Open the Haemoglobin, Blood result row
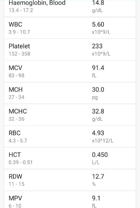Screen dimensions: 140x208 point(70,8)
